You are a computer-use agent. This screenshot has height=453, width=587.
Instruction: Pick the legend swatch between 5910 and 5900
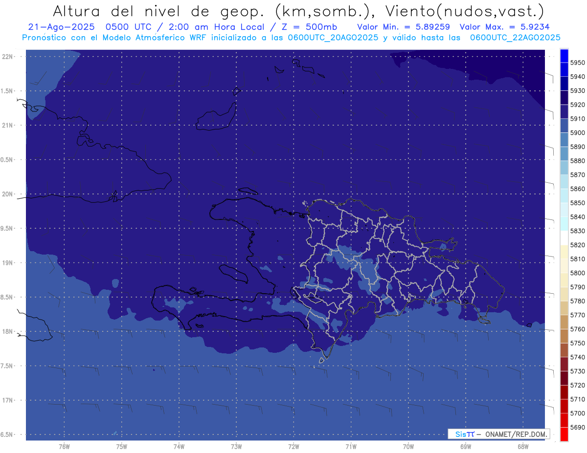pyautogui.click(x=564, y=126)
